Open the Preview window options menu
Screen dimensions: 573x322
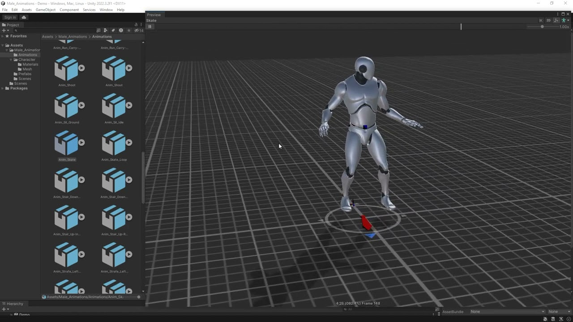pyautogui.click(x=558, y=14)
